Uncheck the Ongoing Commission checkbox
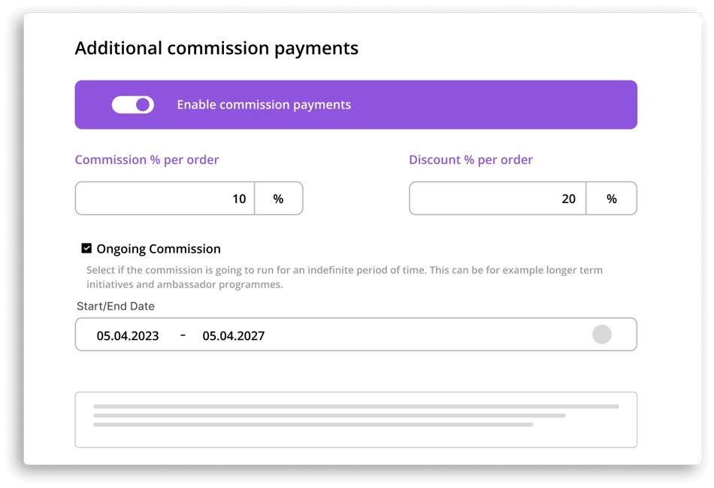 coord(86,248)
